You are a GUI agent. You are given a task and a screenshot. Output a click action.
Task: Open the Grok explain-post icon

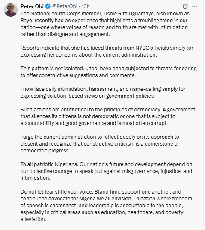coord(185,6)
